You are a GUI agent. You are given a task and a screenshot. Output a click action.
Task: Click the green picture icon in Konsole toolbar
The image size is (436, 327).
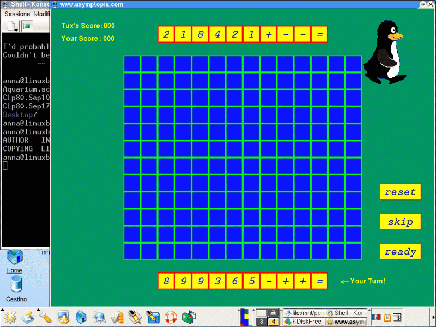click(x=27, y=26)
